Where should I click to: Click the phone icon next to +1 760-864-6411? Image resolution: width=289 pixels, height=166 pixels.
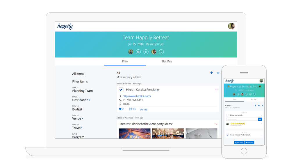pos(120,100)
